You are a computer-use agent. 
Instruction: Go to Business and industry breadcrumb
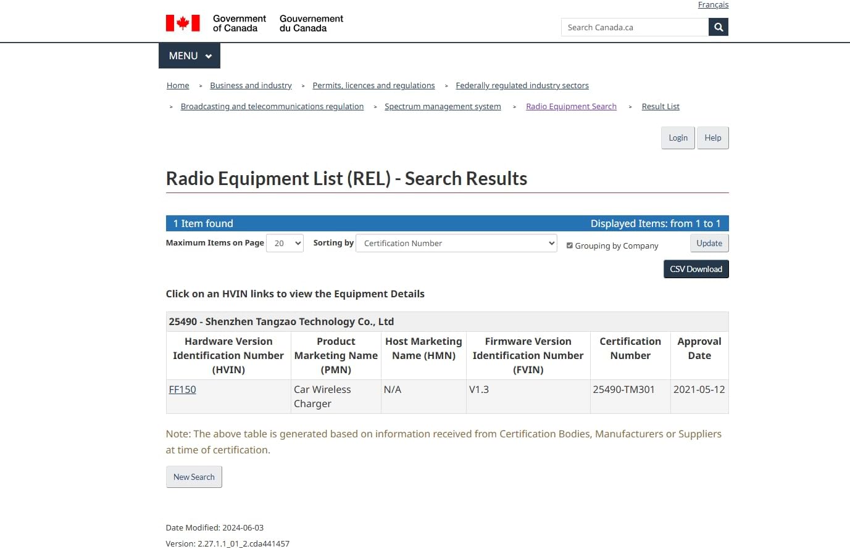[251, 86]
